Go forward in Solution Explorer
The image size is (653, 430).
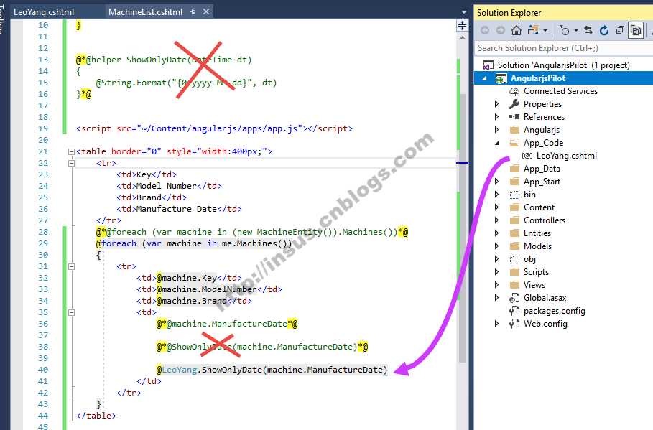coord(501,30)
